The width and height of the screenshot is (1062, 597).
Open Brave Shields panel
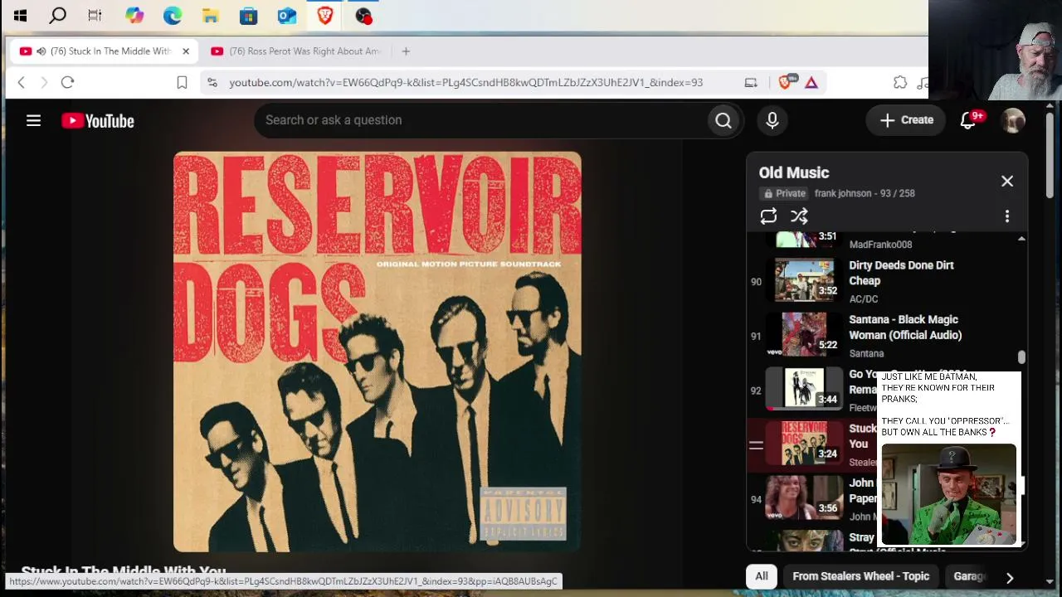point(786,82)
